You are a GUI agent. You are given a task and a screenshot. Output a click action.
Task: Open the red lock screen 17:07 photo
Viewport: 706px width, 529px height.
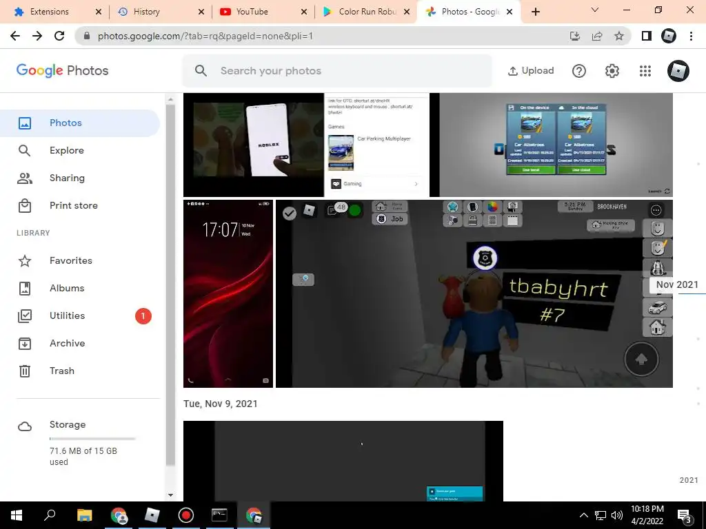tap(228, 293)
